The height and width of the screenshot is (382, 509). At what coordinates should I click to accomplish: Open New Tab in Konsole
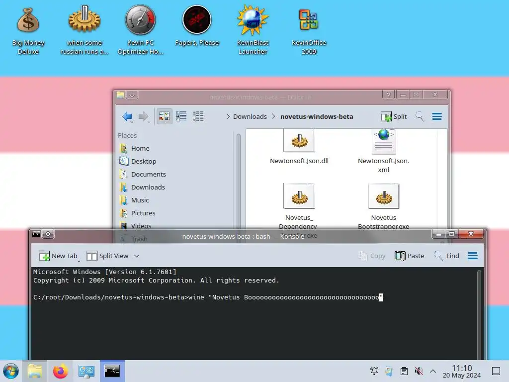pyautogui.click(x=58, y=256)
